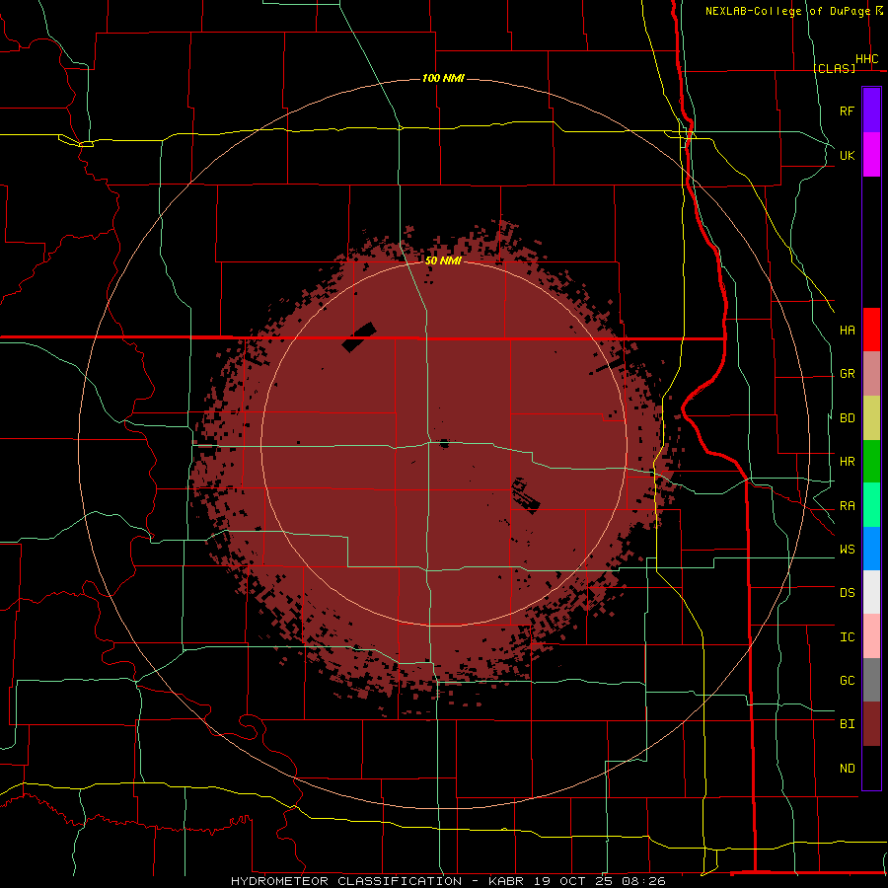
Task: Select the GC gray legend swatch
Action: pos(871,680)
